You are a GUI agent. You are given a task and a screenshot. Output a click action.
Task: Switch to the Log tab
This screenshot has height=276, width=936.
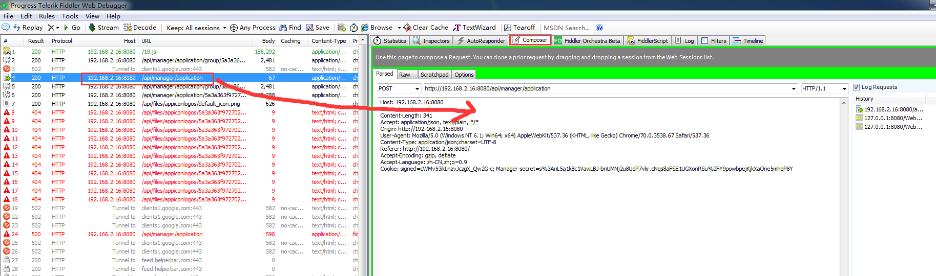(684, 41)
